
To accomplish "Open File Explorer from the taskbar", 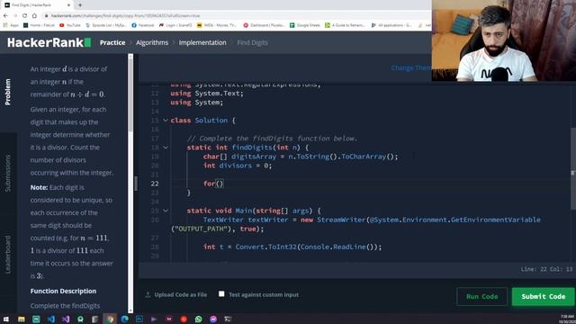I will [22, 319].
